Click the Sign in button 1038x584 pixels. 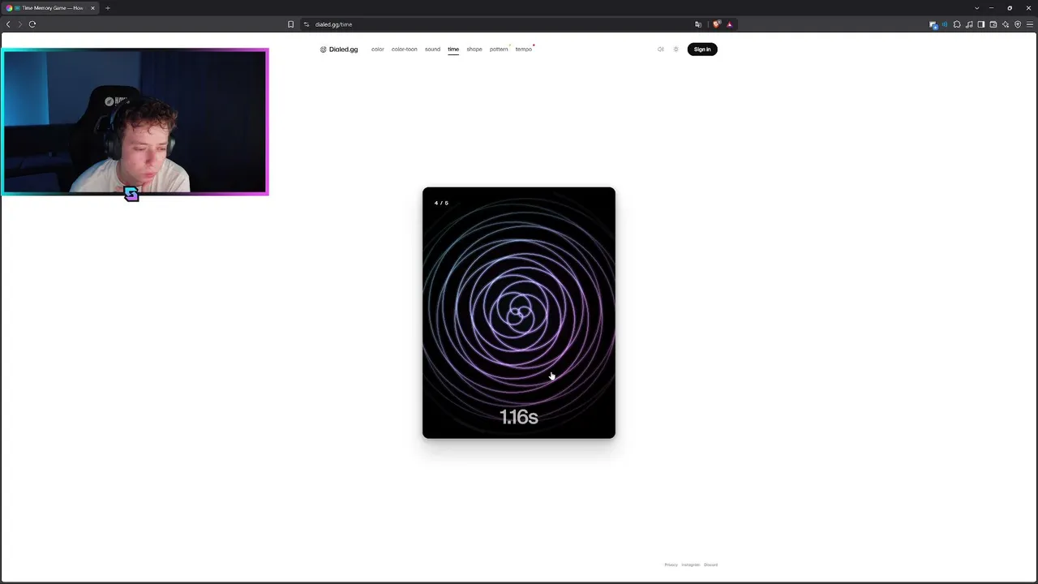(702, 49)
